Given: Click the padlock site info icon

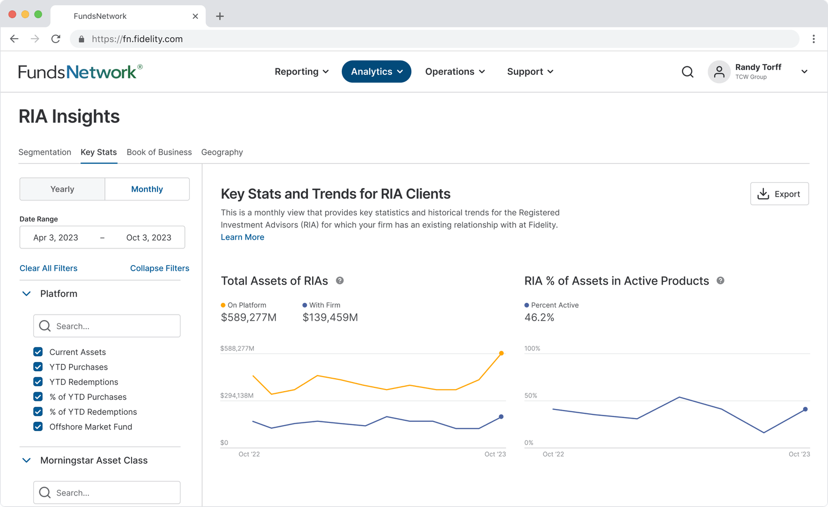Looking at the screenshot, I should coord(81,39).
